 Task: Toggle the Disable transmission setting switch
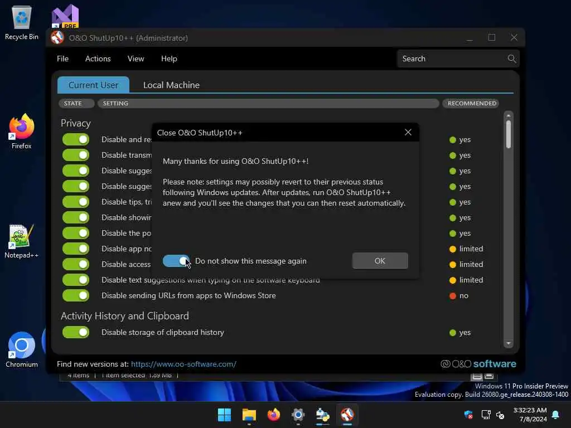tap(76, 155)
